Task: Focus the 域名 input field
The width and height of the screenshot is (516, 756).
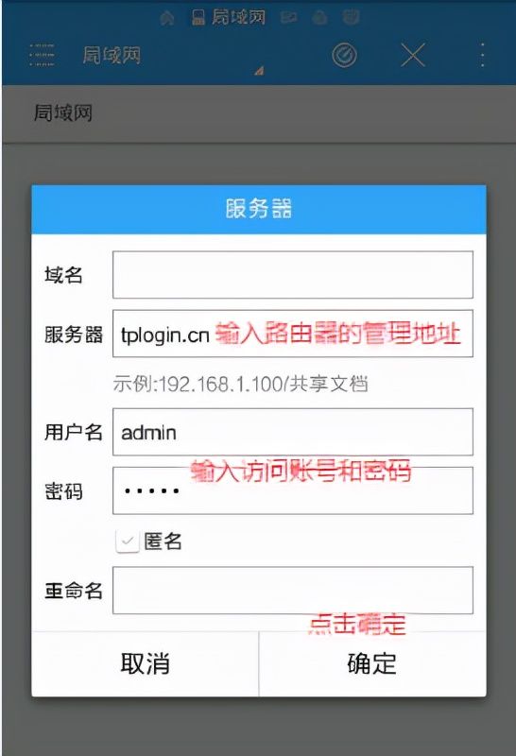Action: [x=293, y=275]
